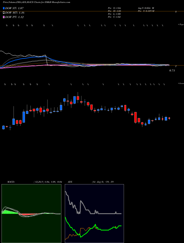Click the 'Avg V: 0.024 M' value

click(x=146, y=8)
